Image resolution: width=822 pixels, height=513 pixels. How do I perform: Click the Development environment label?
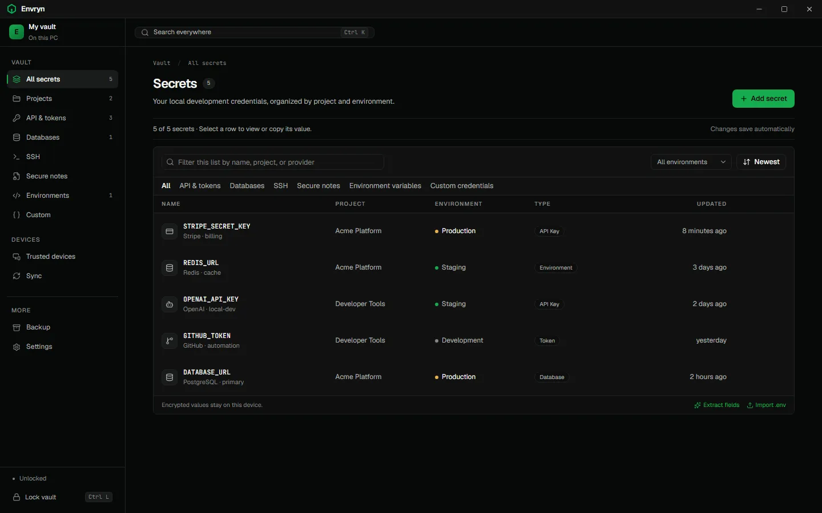(462, 340)
